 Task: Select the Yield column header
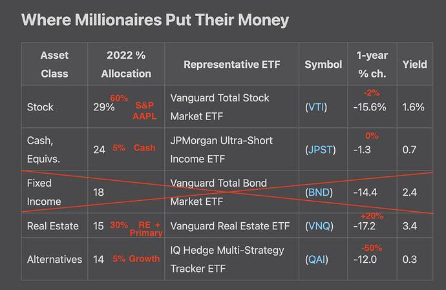(x=415, y=64)
